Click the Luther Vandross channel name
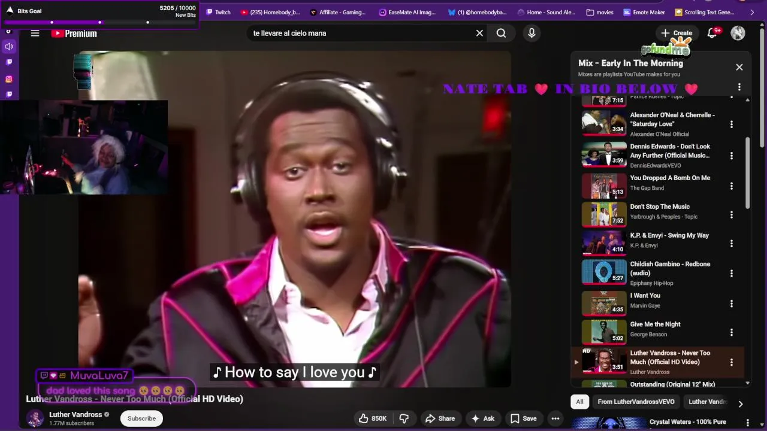The height and width of the screenshot is (431, 767). point(76,414)
